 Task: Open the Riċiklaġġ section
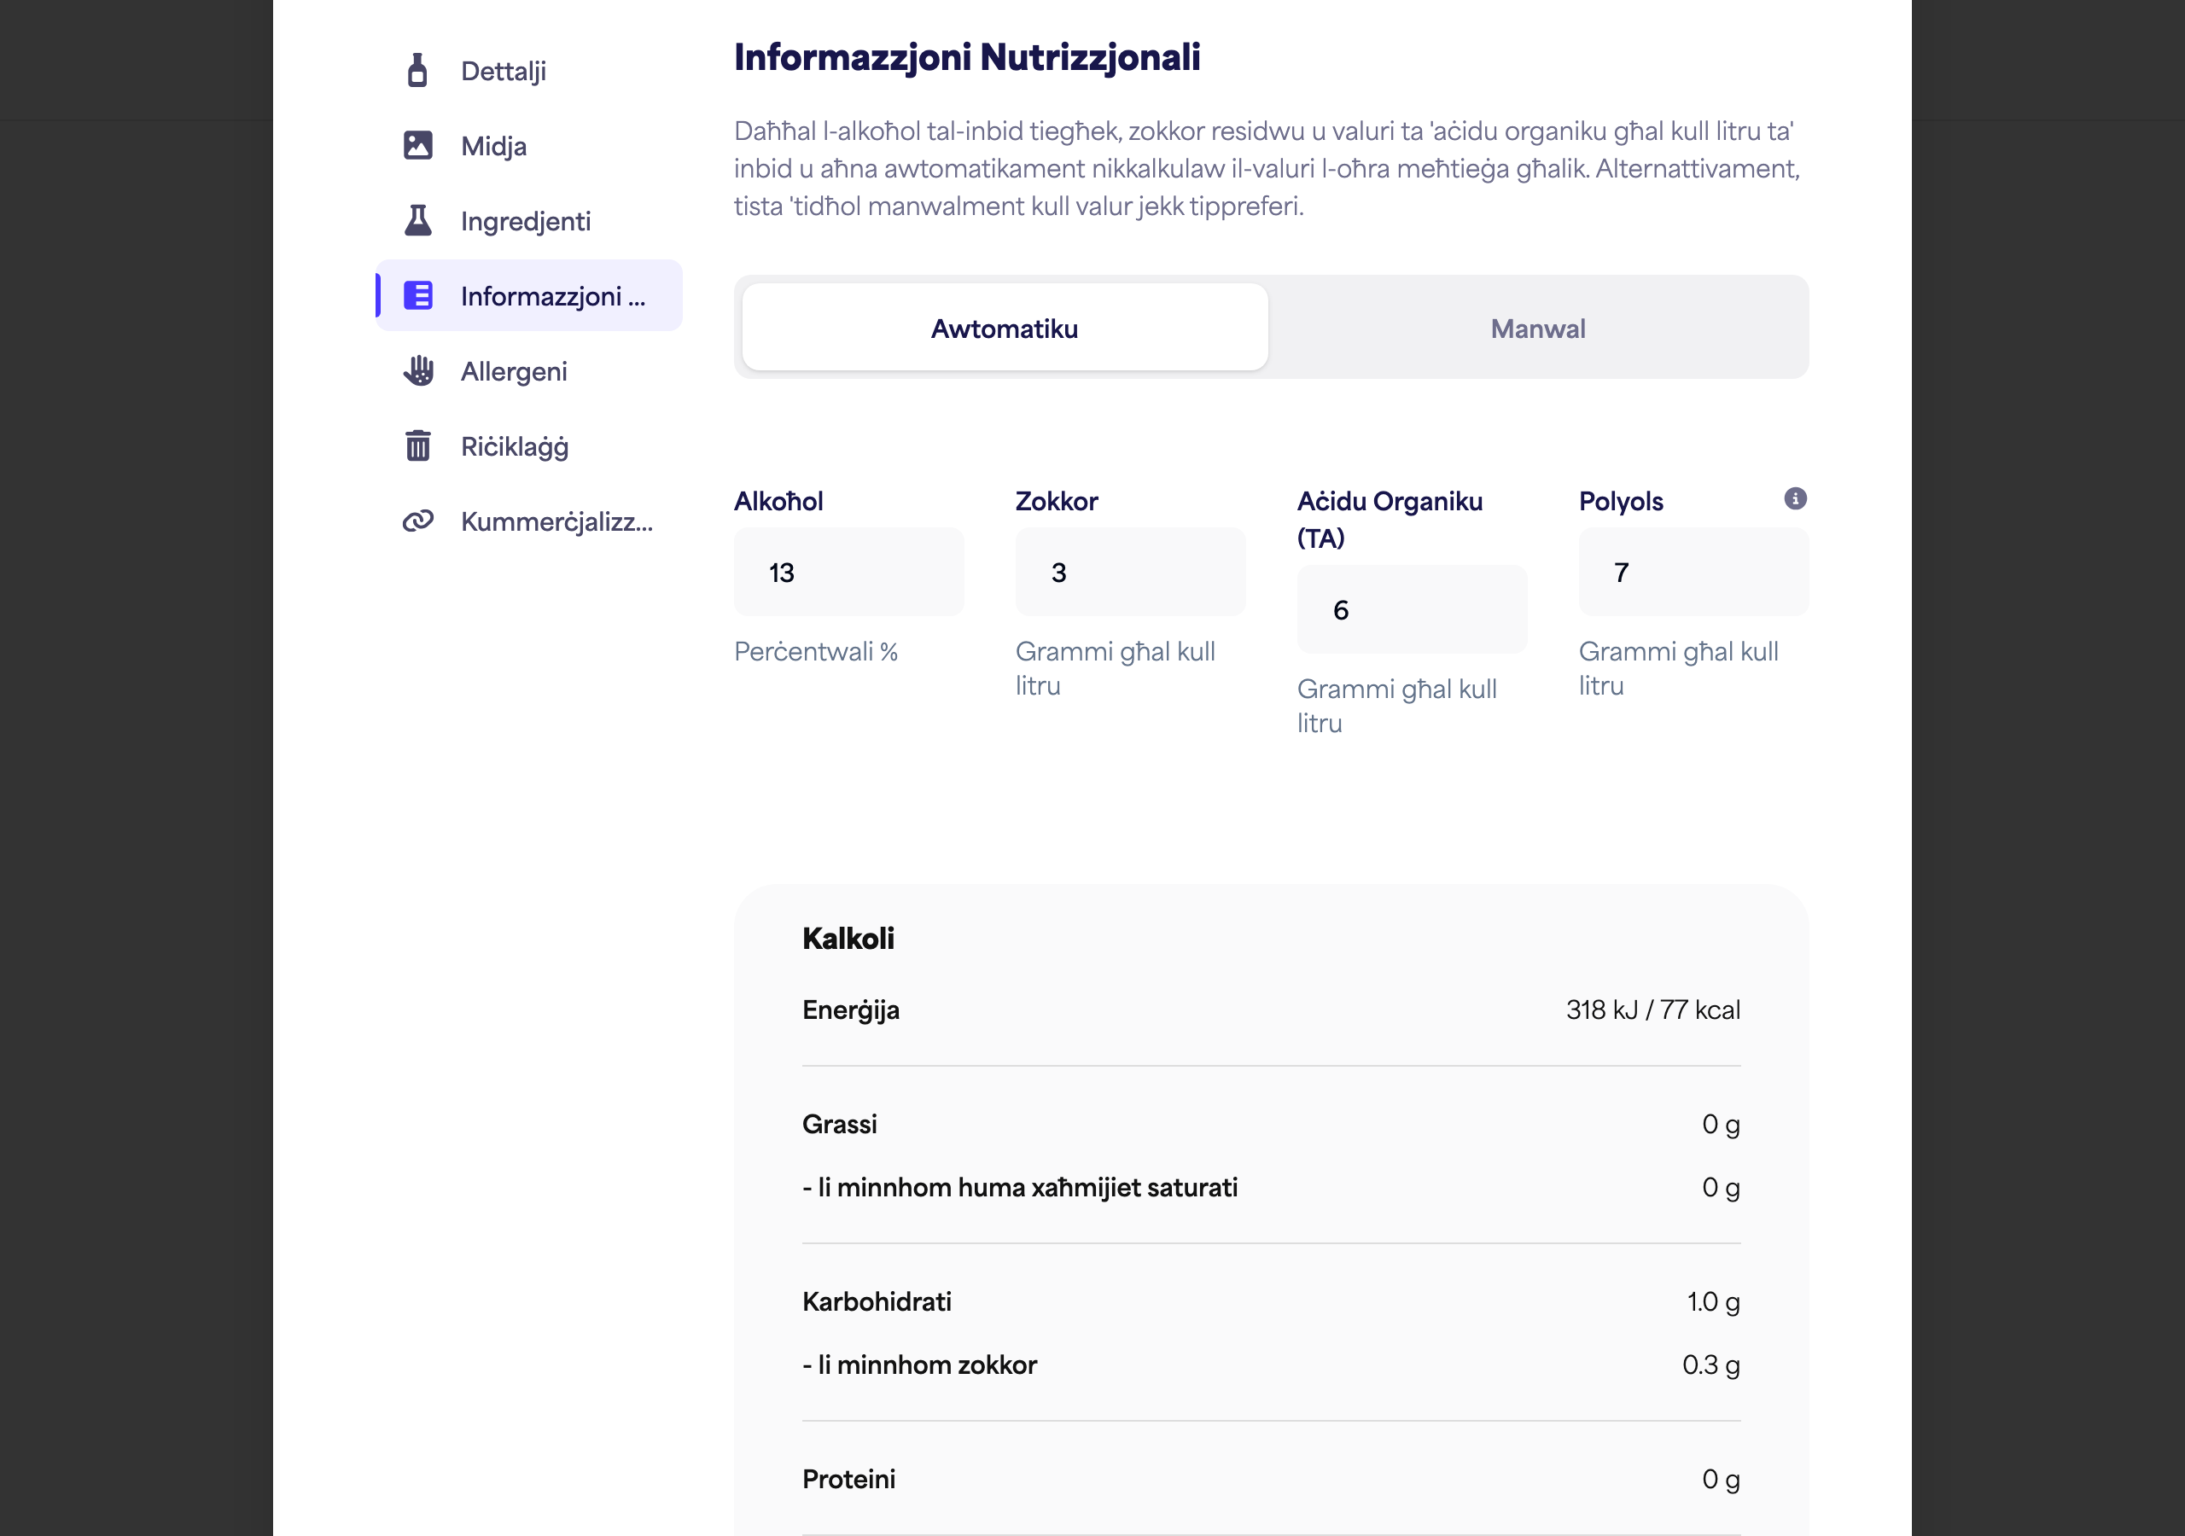tap(529, 445)
